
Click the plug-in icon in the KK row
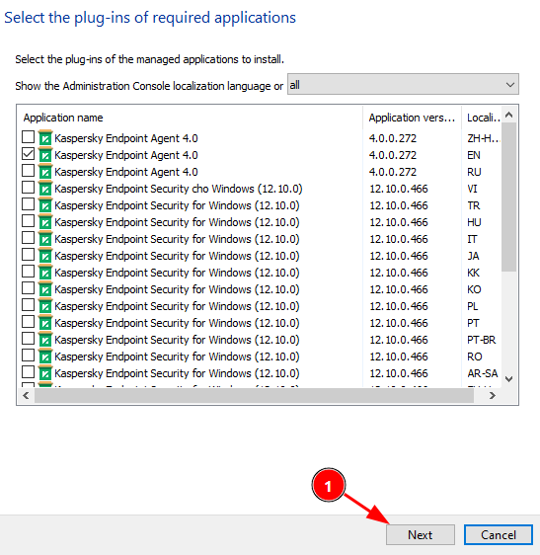(45, 273)
